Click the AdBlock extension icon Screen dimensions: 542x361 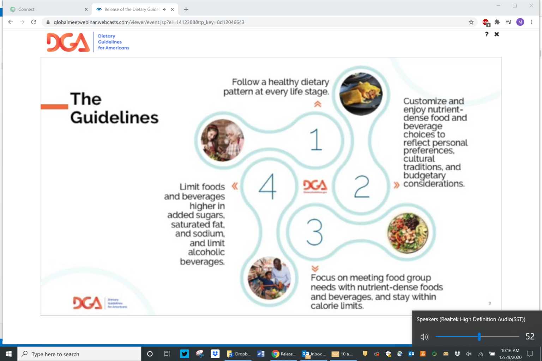tap(486, 22)
